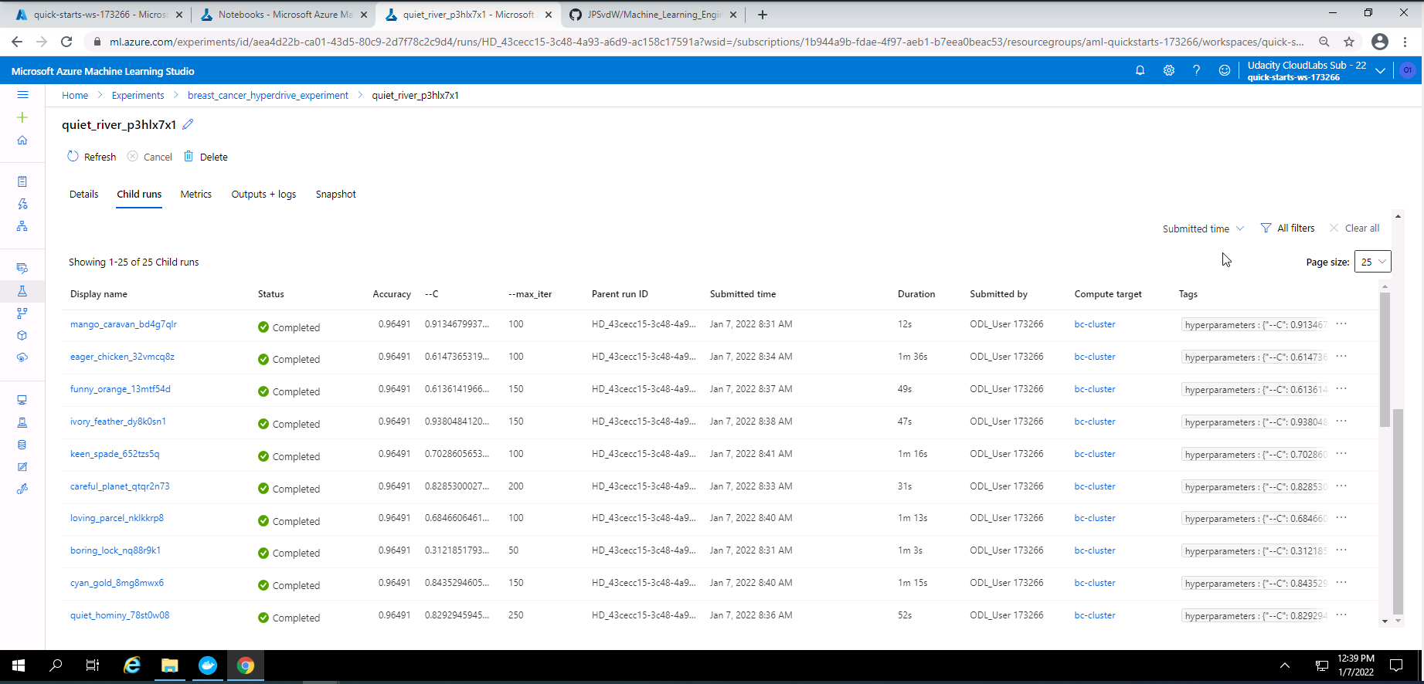Image resolution: width=1424 pixels, height=684 pixels.
Task: Open the Home icon in sidebar
Action: [22, 141]
